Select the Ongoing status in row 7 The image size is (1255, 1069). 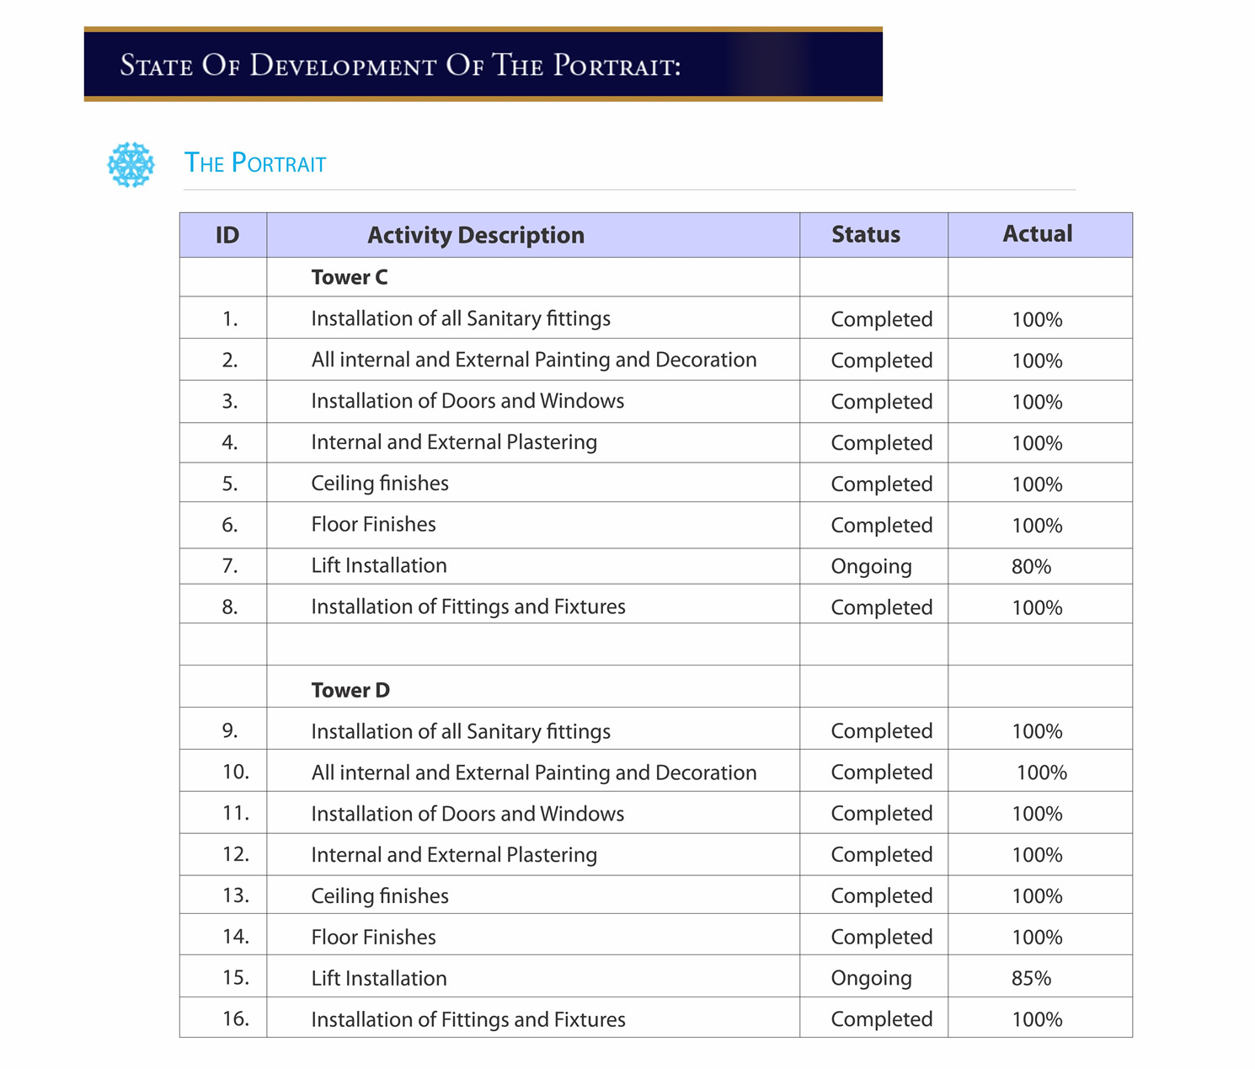871,566
